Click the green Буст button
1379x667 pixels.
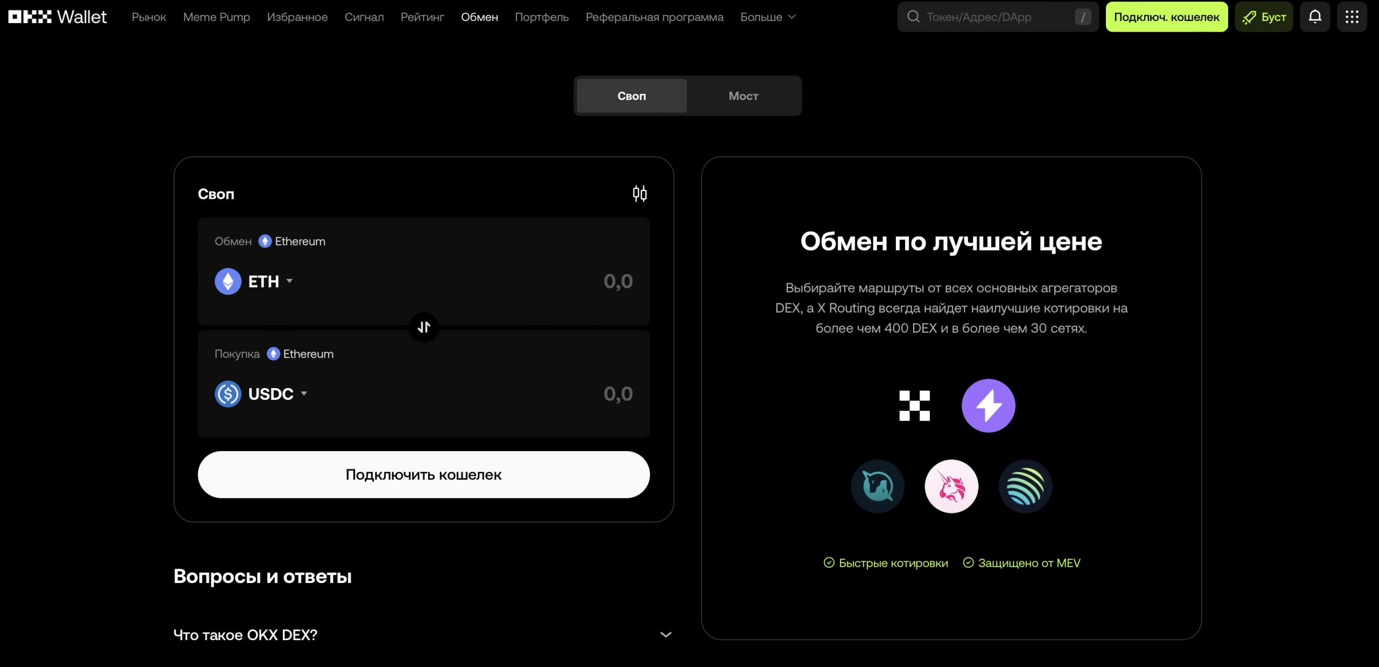[1264, 17]
